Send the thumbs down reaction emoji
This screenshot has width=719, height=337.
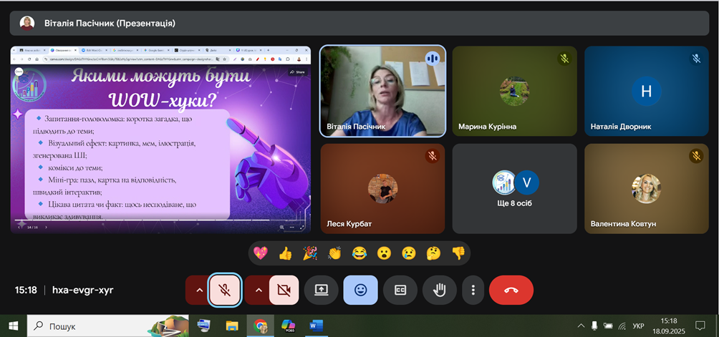[x=458, y=253]
